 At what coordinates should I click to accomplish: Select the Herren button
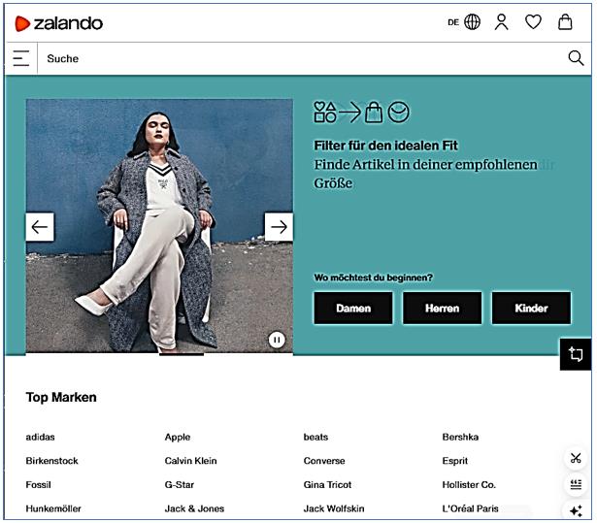[x=442, y=309]
